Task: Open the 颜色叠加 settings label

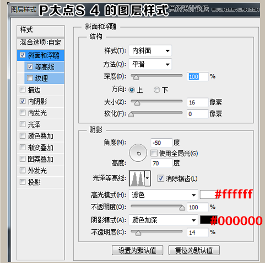Action: click(40, 136)
